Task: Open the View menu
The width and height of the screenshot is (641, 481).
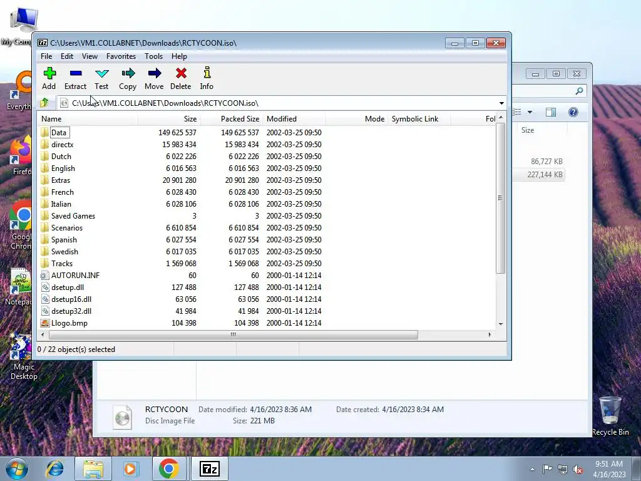Action: (90, 56)
